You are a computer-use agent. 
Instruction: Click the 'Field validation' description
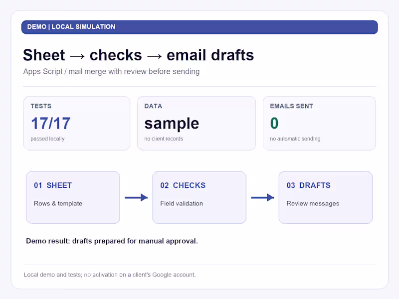182,203
